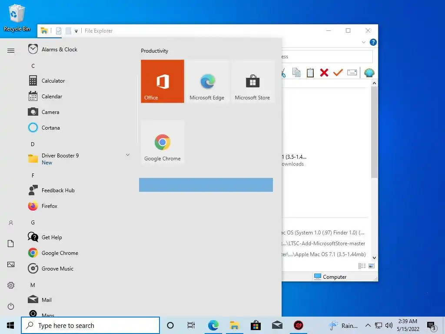445x334 pixels.
Task: Open Pictures from Start sidebar
Action: pos(11,264)
